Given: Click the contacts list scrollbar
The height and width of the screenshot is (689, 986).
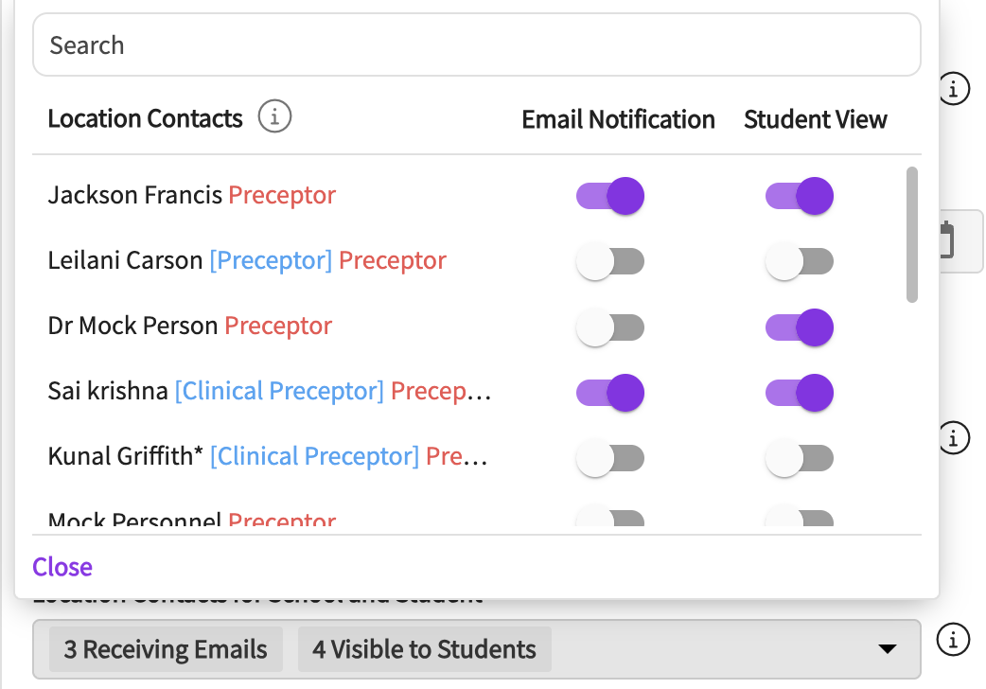Looking at the screenshot, I should [911, 235].
